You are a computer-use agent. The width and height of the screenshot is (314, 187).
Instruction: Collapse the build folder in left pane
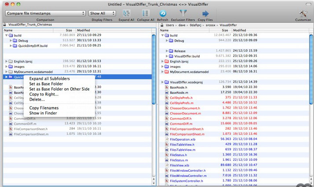pyautogui.click(x=7, y=35)
